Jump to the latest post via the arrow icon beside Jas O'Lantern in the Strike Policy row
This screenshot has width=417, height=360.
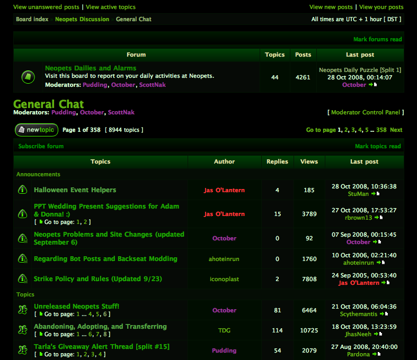385,283
